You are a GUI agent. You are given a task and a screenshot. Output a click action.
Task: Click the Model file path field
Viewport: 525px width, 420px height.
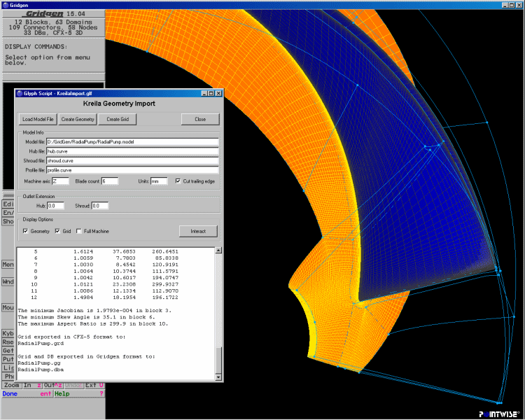click(x=132, y=142)
